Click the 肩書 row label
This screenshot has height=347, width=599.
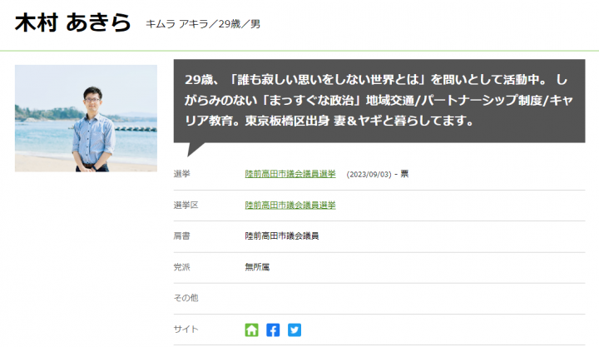181,236
